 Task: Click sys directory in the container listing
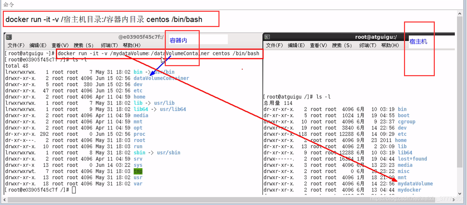point(138,165)
